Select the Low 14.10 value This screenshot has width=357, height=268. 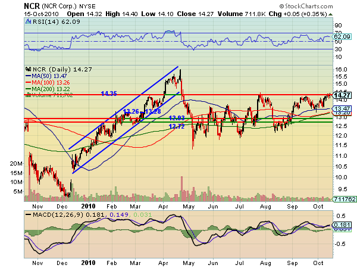[x=157, y=14]
